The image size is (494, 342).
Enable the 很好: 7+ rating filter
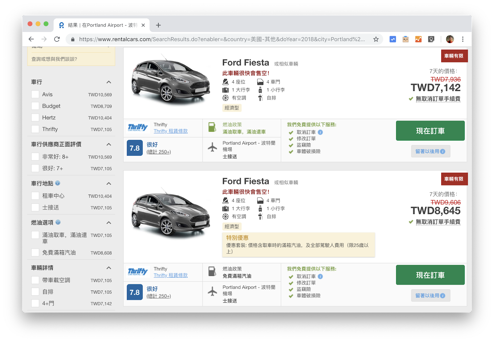click(x=35, y=168)
